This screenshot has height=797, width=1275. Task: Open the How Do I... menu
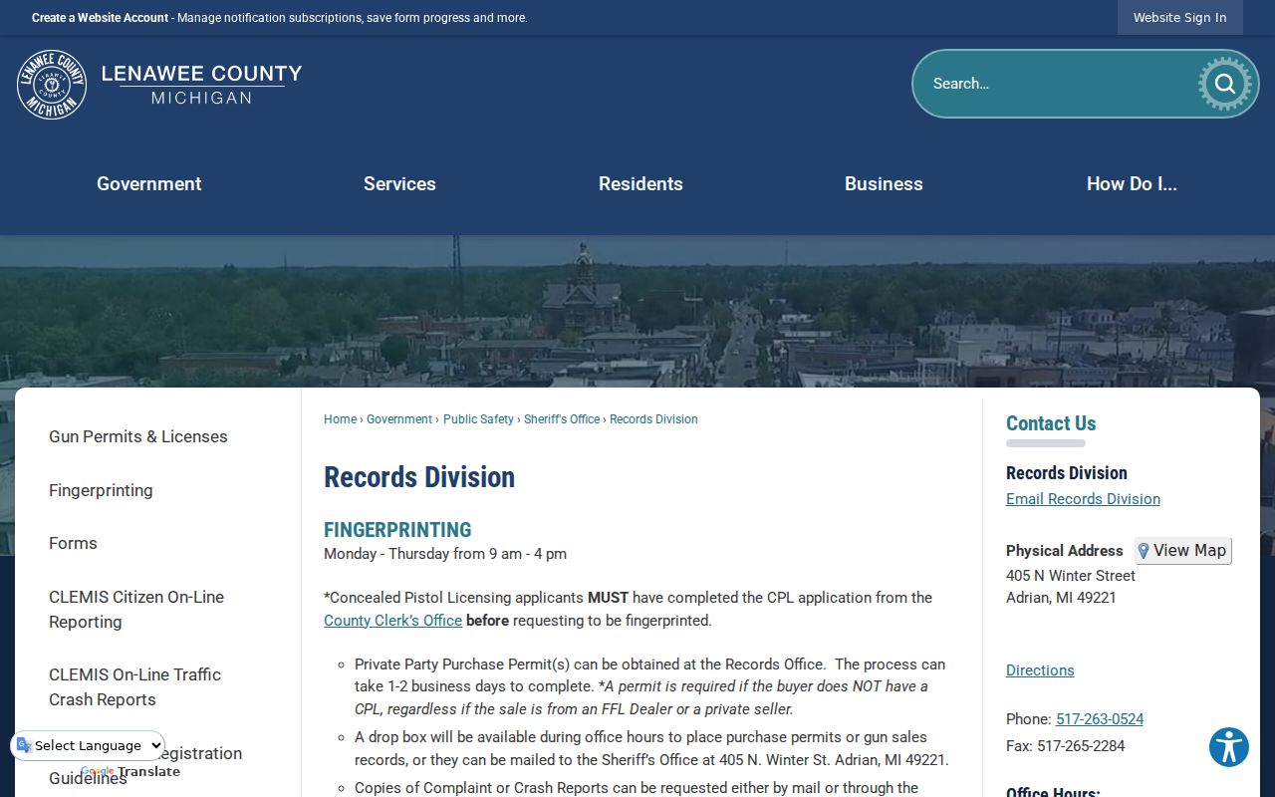click(1132, 183)
